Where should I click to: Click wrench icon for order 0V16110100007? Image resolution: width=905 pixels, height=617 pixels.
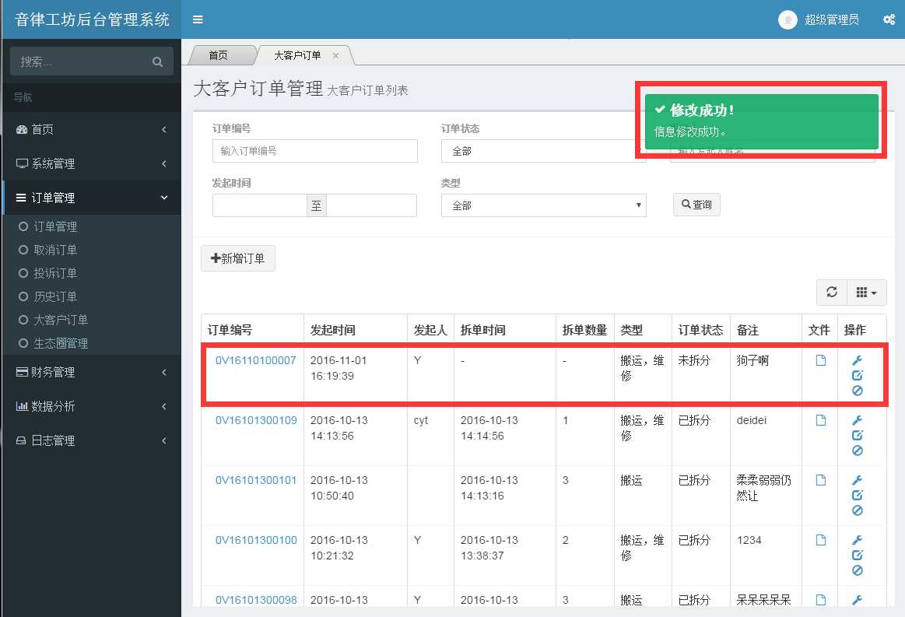[x=857, y=360]
